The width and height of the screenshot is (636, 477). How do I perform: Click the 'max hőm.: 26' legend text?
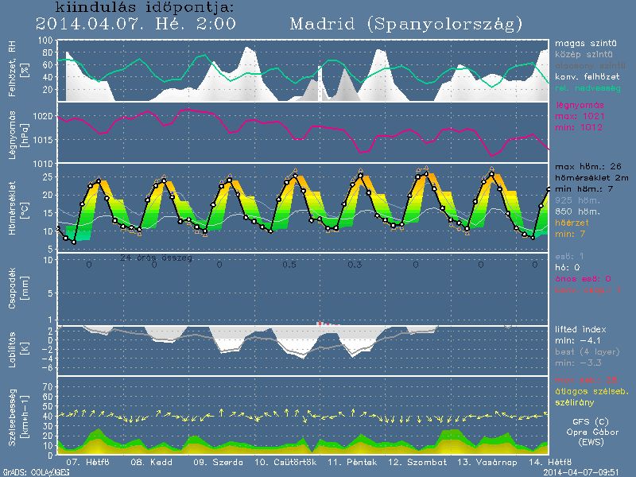click(x=588, y=166)
